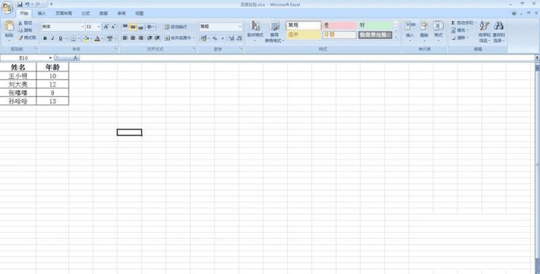Screen dimensions: 540x274
Task: Toggle middle vertical alignment (highlighted)
Action: pyautogui.click(x=132, y=26)
